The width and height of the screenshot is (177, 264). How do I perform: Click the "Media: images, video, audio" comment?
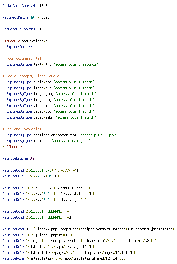click(x=31, y=76)
